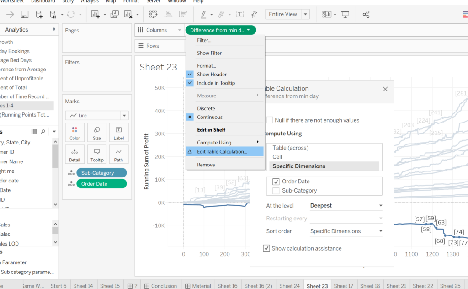Click the Redo forward arrow icon
This screenshot has height=289, width=468.
click(10, 14)
